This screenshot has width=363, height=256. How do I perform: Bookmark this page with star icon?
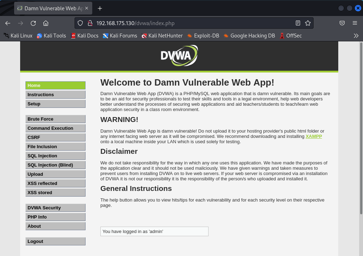coord(308,23)
